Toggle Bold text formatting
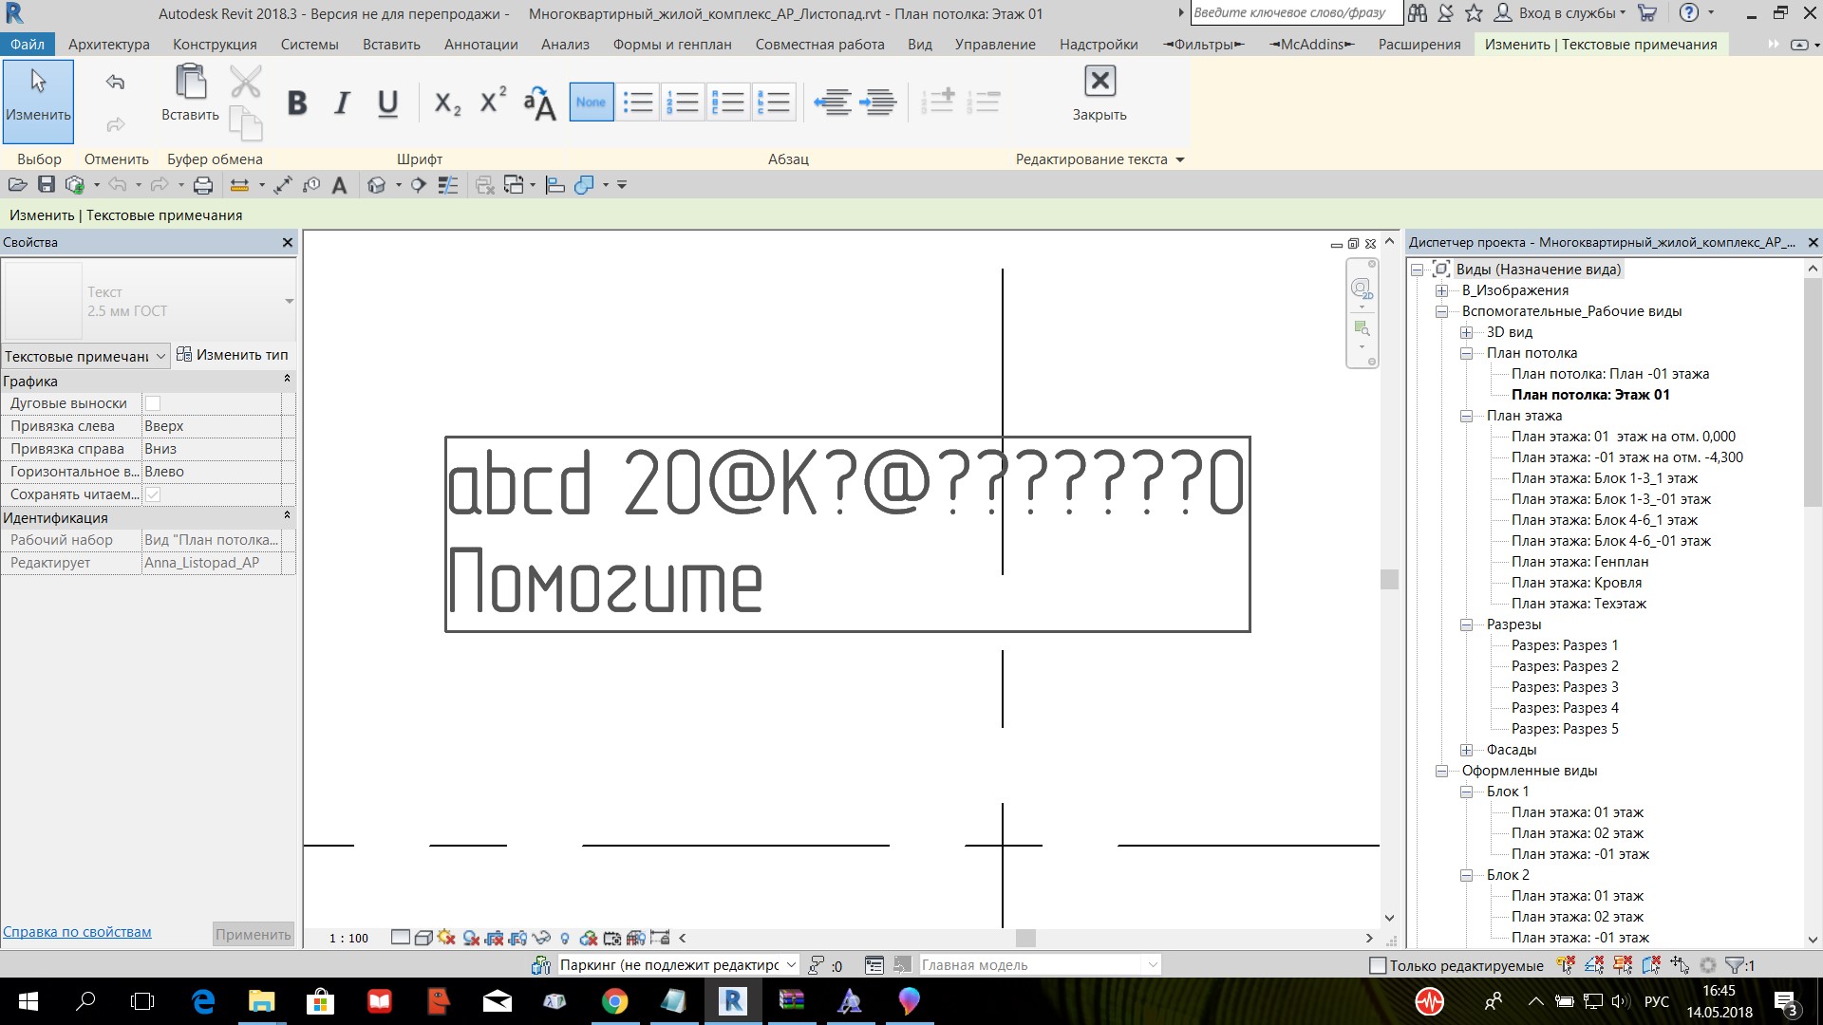1823x1025 pixels. point(297,102)
